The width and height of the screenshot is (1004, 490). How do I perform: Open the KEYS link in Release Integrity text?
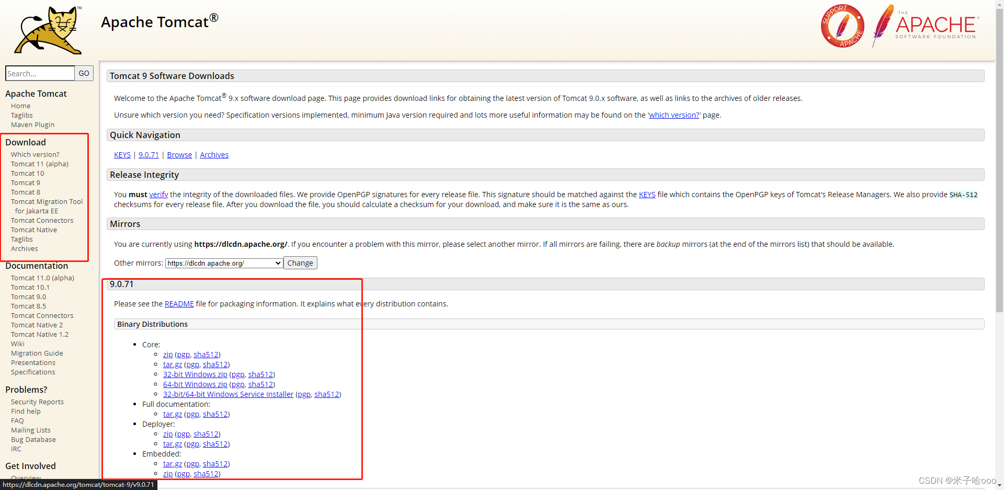(x=647, y=195)
